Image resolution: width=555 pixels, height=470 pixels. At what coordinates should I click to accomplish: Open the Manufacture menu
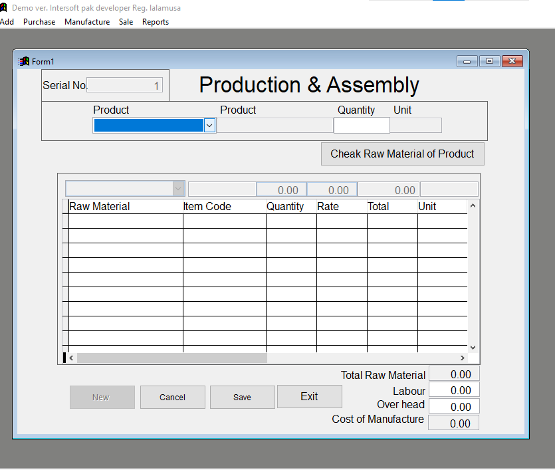click(x=86, y=21)
